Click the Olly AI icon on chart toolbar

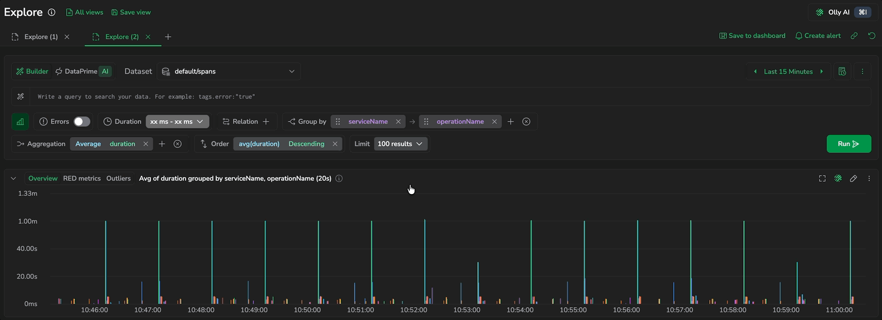(838, 178)
